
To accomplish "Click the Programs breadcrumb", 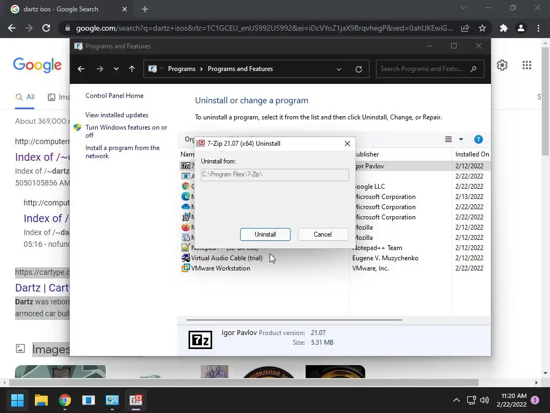I will point(182,69).
